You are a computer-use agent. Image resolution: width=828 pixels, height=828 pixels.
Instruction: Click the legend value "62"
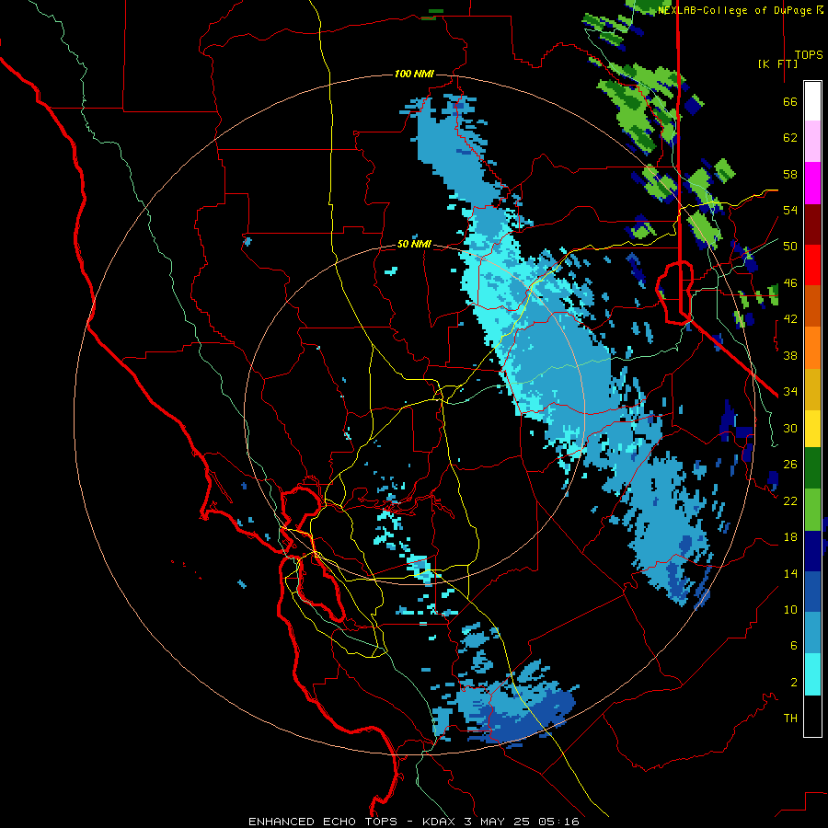790,138
